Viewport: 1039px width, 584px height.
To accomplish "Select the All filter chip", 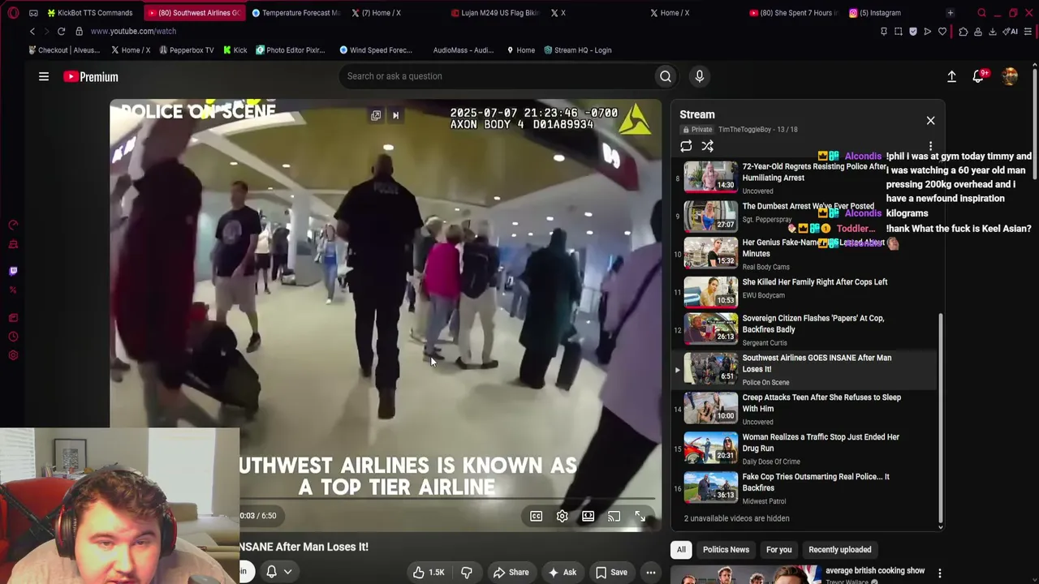I will click(x=681, y=550).
